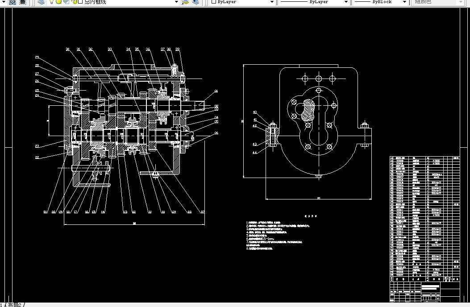The width and height of the screenshot is (470, 307).
Task: Open the ByLayer linetype dropdown
Action: [x=346, y=2]
